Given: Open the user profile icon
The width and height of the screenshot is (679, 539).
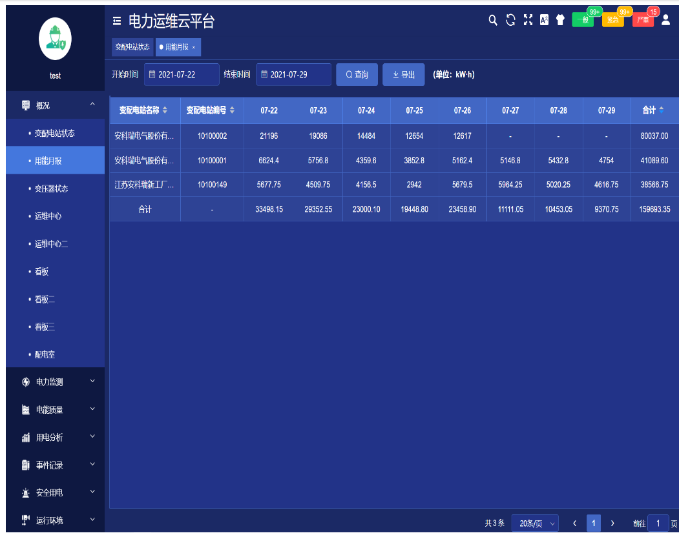Looking at the screenshot, I should pos(666,21).
